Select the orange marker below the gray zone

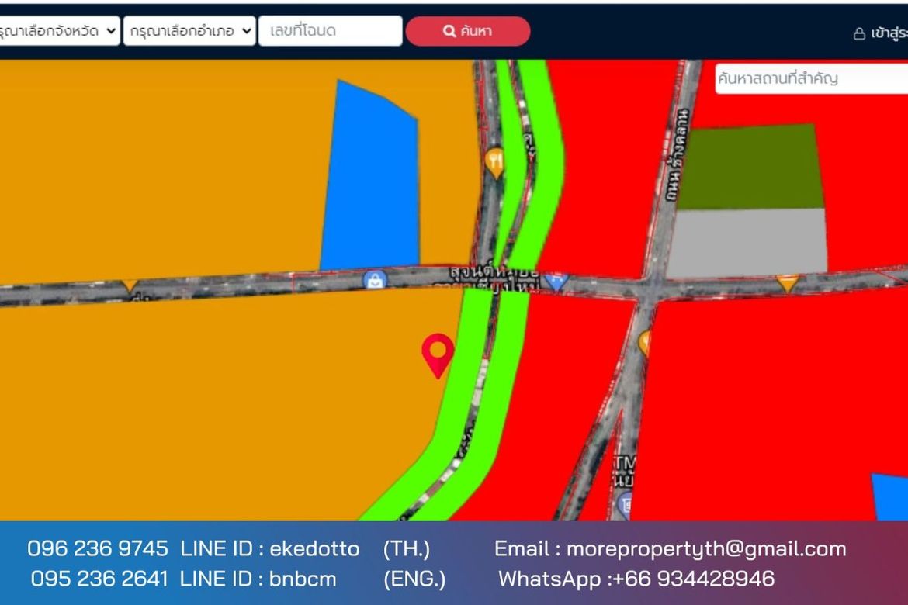787,282
